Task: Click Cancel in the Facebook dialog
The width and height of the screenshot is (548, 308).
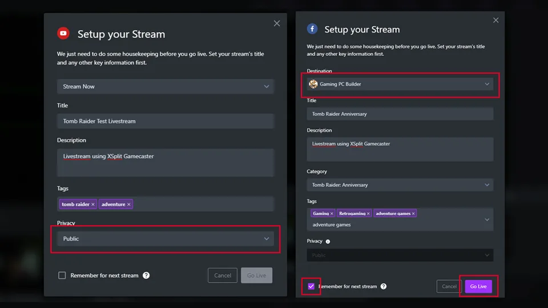Action: [449, 286]
